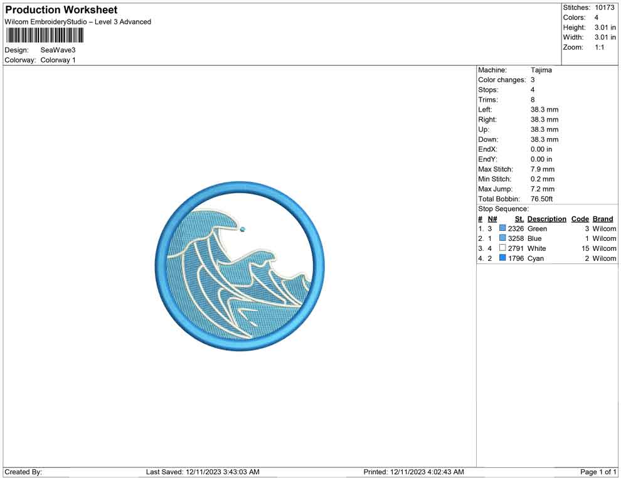Select the Production Worksheet title

tap(61, 10)
